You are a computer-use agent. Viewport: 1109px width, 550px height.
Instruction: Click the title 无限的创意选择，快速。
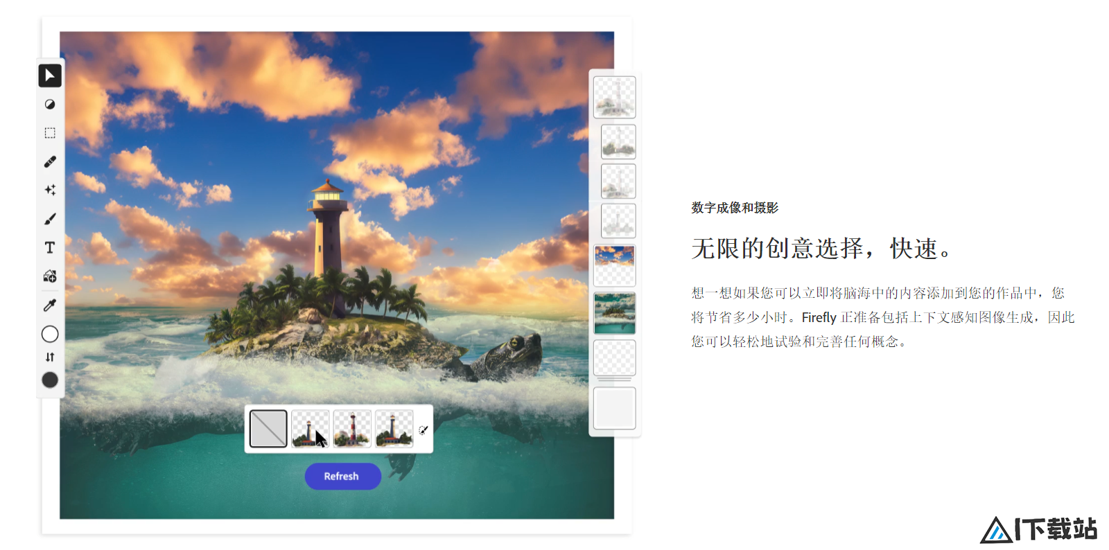[x=822, y=248]
